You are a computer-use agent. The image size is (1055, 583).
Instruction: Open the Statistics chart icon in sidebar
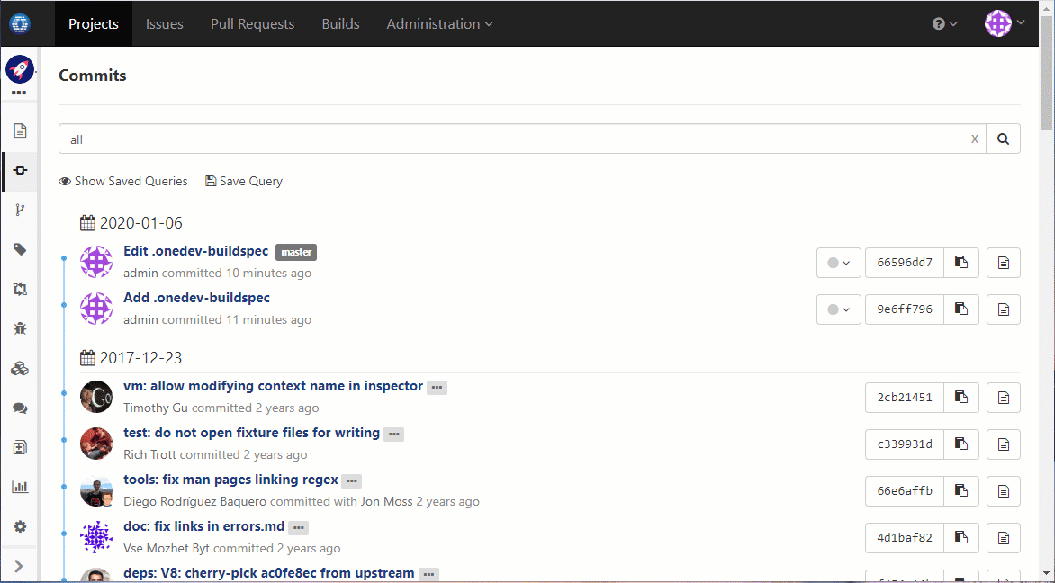(x=20, y=487)
